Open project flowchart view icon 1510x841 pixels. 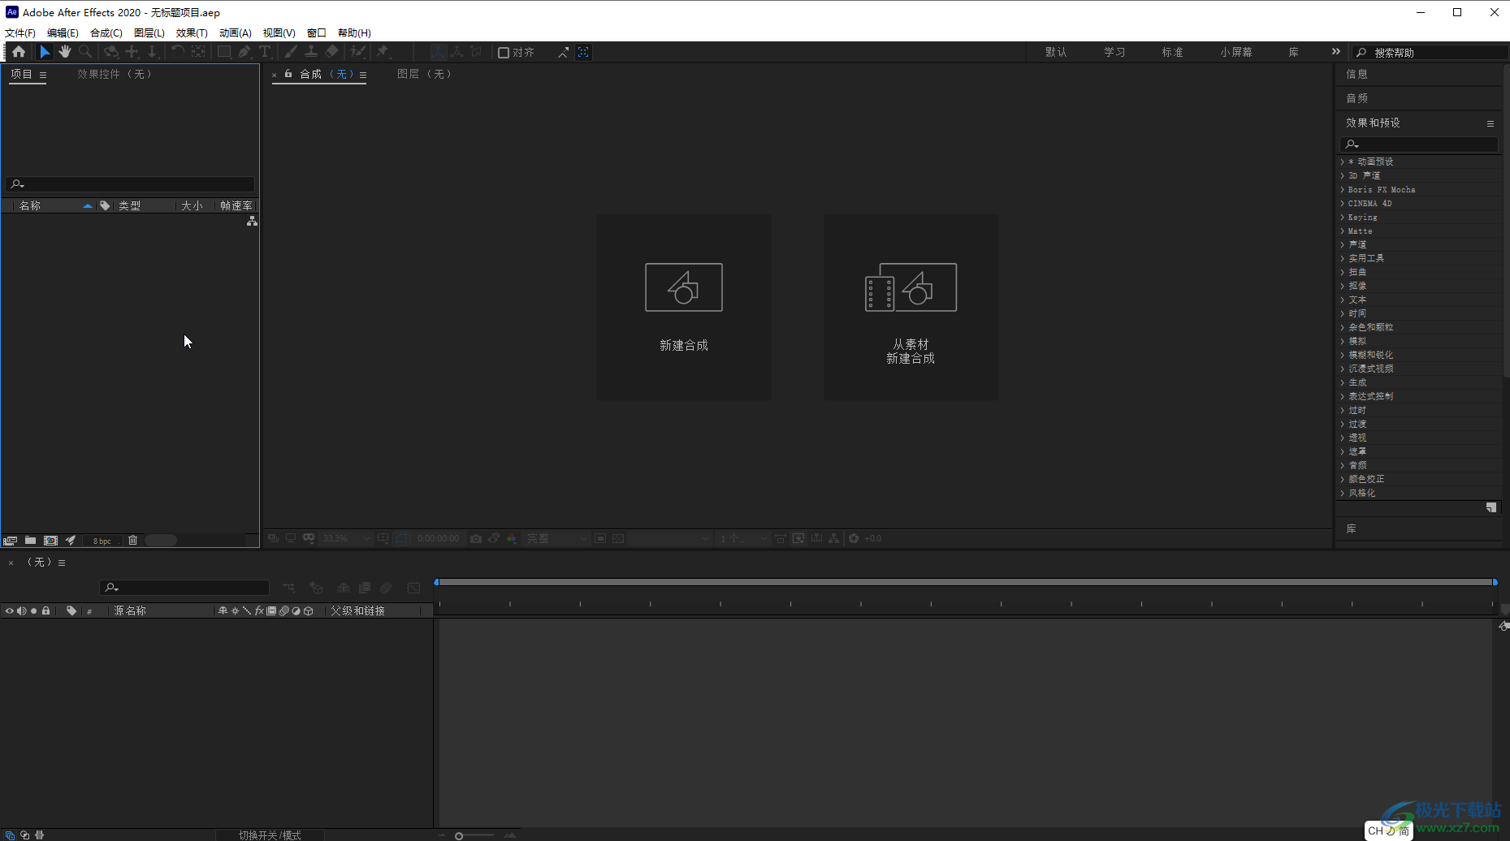tap(253, 221)
